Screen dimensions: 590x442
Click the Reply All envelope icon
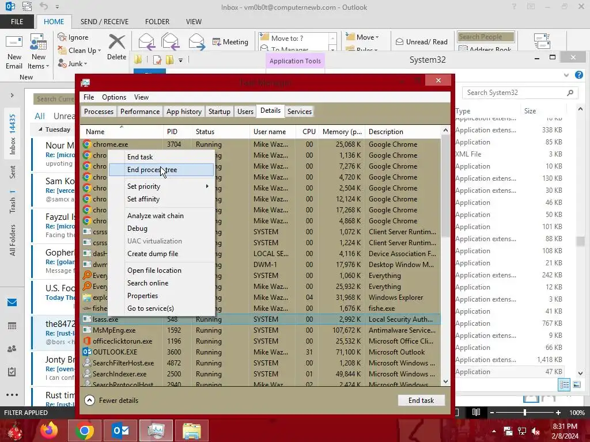[x=170, y=41]
